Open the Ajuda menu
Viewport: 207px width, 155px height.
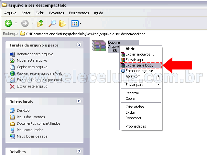click(98, 13)
